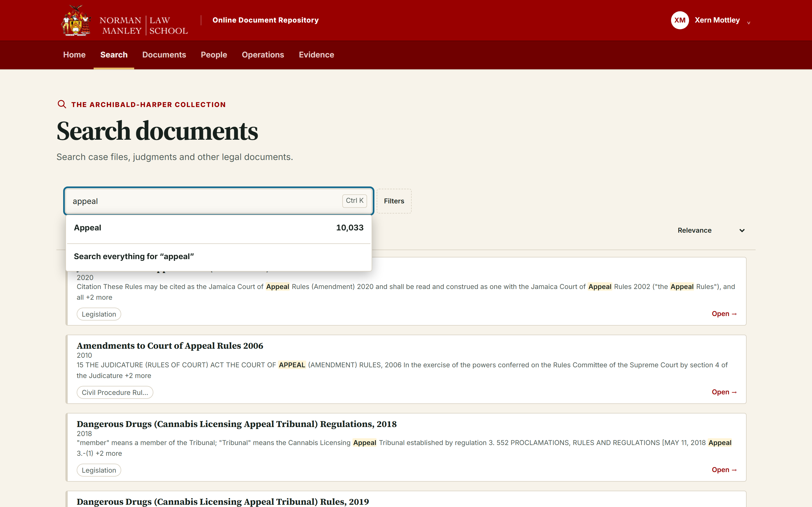Select Search everything for "appeal"
The height and width of the screenshot is (507, 812).
click(219, 257)
